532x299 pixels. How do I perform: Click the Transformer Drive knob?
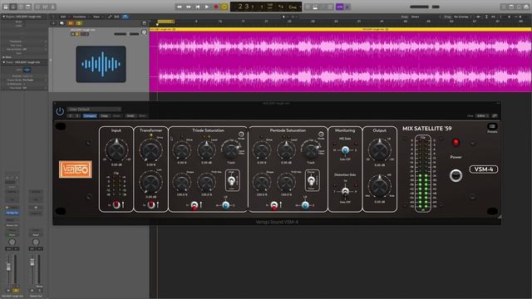coord(150,150)
